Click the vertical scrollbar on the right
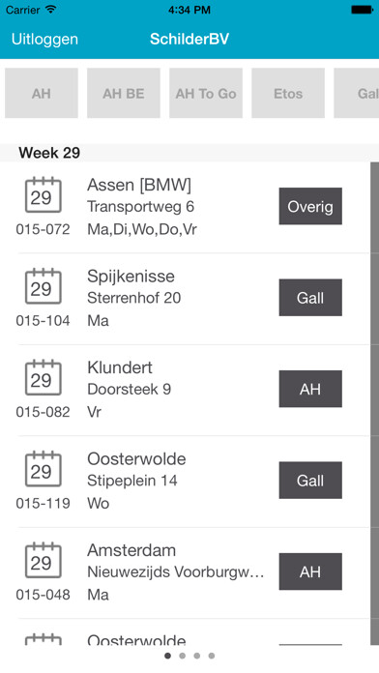Image resolution: width=379 pixels, height=673 pixels. click(x=374, y=403)
